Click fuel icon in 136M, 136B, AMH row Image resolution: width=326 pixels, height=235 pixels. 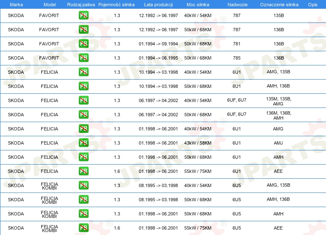click(x=83, y=114)
